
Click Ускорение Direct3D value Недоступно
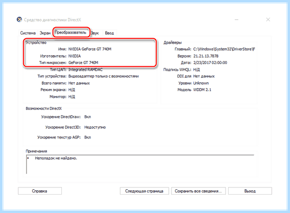pyautogui.click(x=95, y=127)
